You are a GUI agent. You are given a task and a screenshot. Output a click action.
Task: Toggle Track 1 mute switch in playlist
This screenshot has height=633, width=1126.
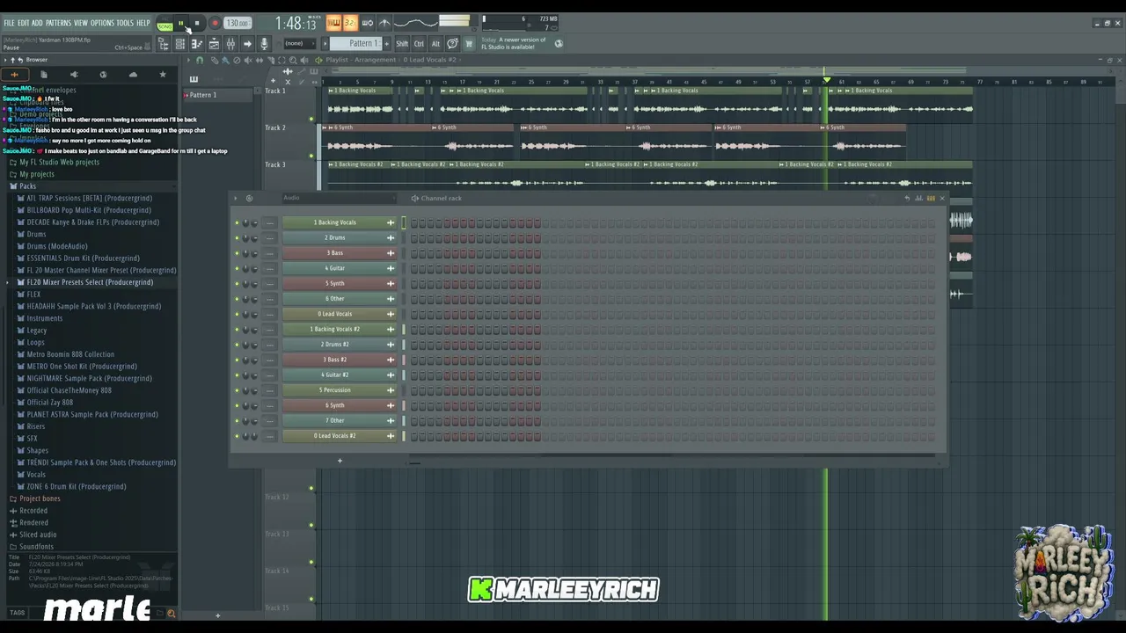(x=311, y=119)
